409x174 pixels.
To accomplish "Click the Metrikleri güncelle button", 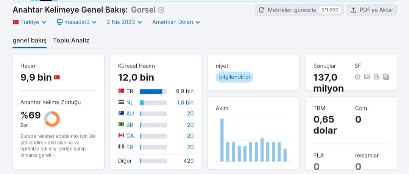I will [x=299, y=10].
